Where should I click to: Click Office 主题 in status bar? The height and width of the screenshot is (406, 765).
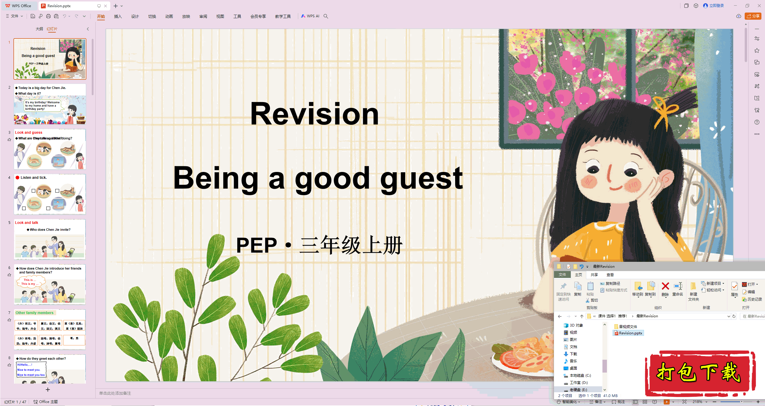click(x=45, y=402)
